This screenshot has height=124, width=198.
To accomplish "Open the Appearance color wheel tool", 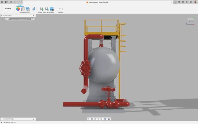I will tap(18, 9).
